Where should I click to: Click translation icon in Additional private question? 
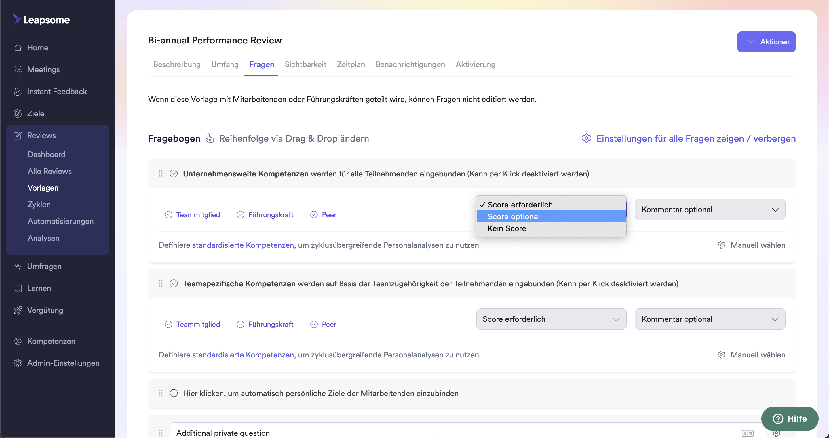[x=748, y=433]
